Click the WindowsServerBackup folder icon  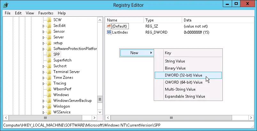49,101
